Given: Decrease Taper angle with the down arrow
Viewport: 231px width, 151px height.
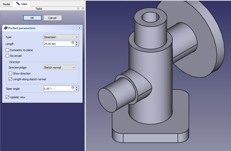Looking at the screenshot, I should [77, 90].
